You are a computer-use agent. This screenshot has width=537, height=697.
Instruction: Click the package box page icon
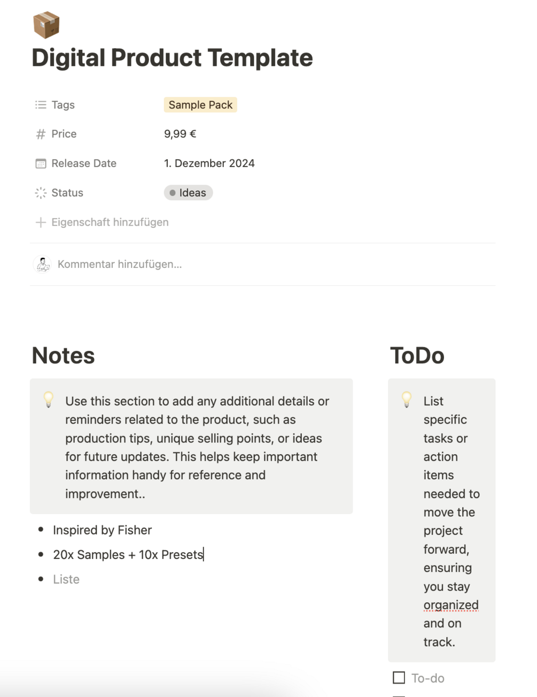coord(46,25)
